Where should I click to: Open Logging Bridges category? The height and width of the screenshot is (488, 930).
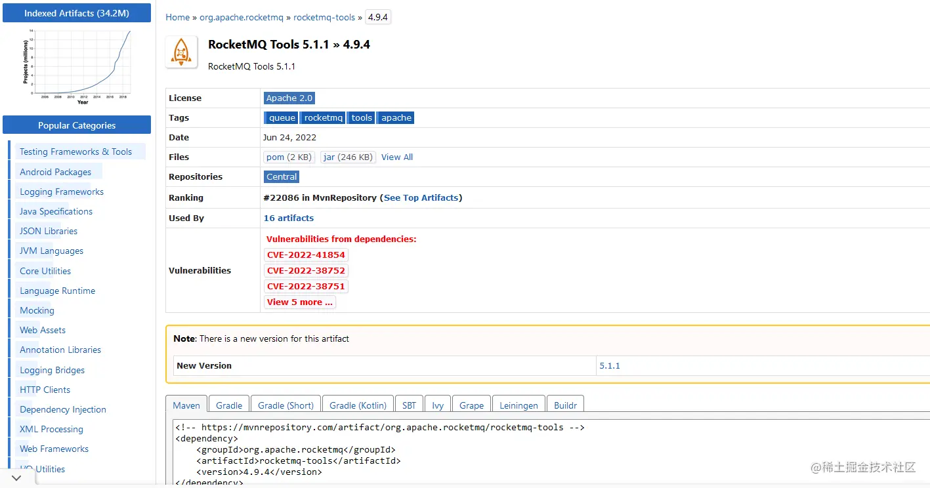point(52,370)
